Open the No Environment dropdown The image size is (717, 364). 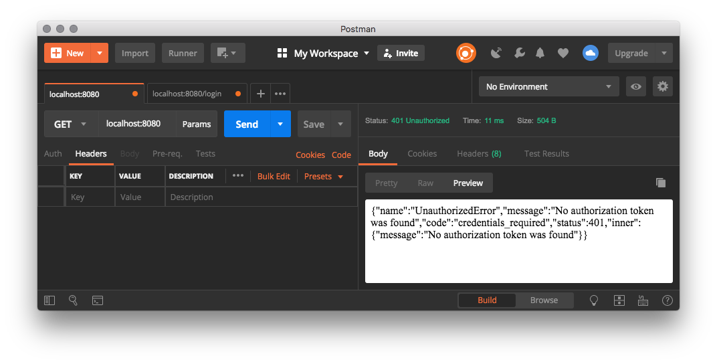click(x=548, y=86)
